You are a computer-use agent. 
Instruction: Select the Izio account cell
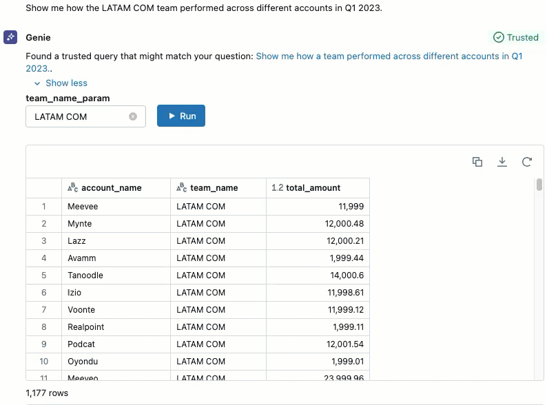pos(116,293)
